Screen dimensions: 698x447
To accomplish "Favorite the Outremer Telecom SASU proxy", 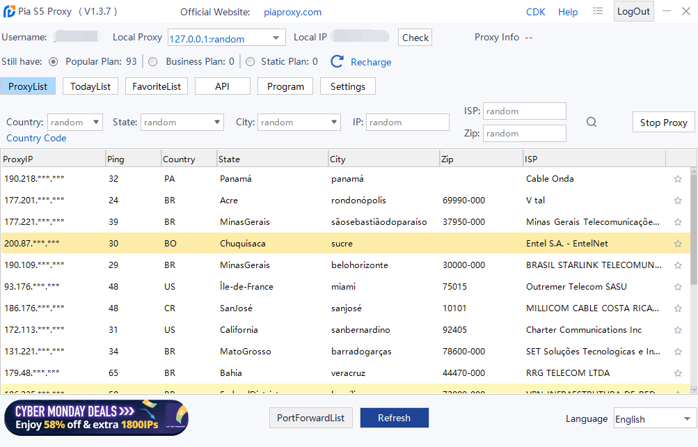I will click(x=678, y=287).
